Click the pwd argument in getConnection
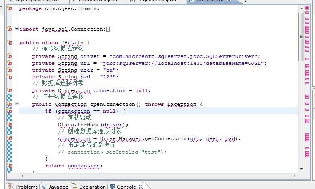Image resolution: width=315 pixels, height=189 pixels. (x=230, y=138)
